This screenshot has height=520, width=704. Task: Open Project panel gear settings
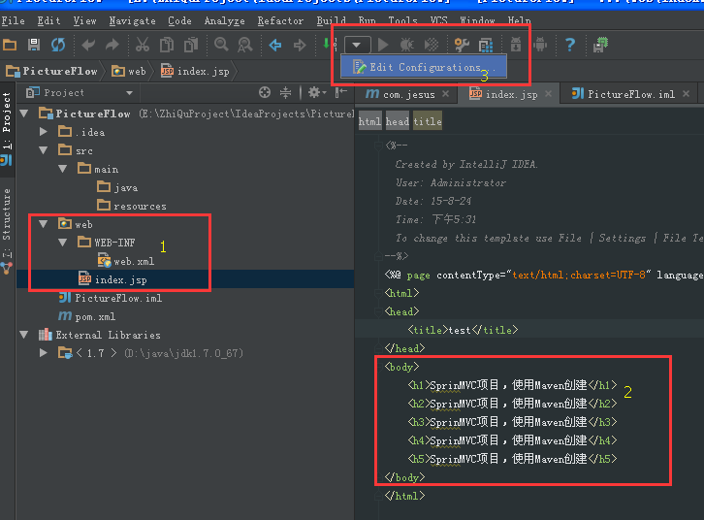[317, 92]
